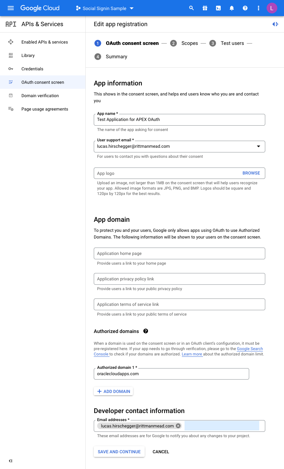
Task: Open the notifications bell
Action: click(x=232, y=8)
